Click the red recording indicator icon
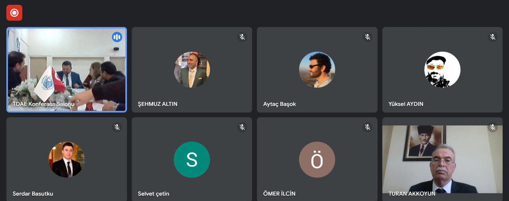The height and width of the screenshot is (201, 509). 14,13
